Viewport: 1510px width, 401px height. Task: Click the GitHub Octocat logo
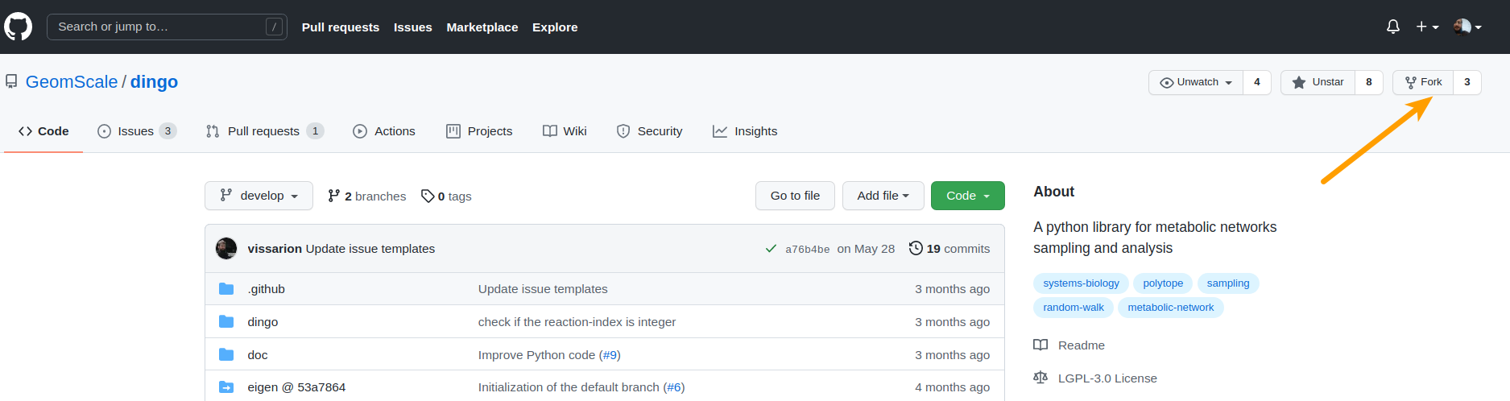tap(18, 27)
